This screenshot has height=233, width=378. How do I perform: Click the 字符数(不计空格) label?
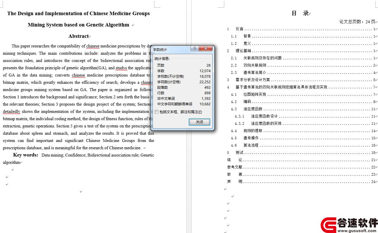171,77
